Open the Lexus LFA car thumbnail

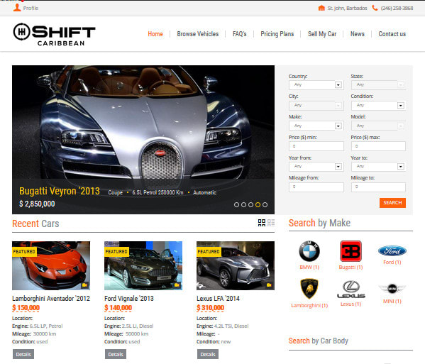[x=236, y=265]
